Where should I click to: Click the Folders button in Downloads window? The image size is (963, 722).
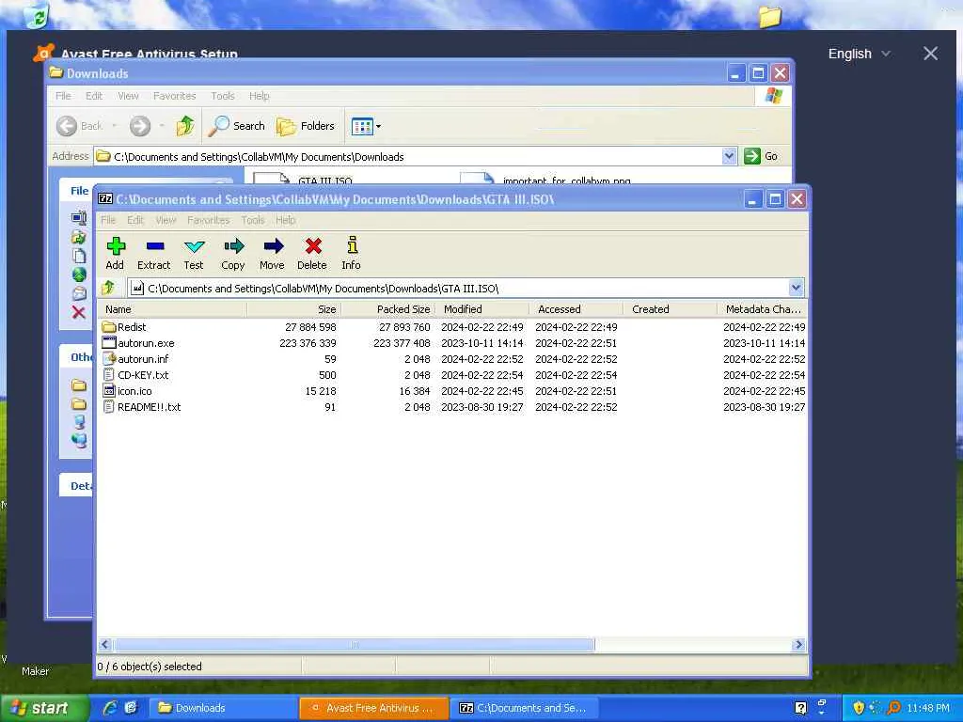[x=306, y=126]
